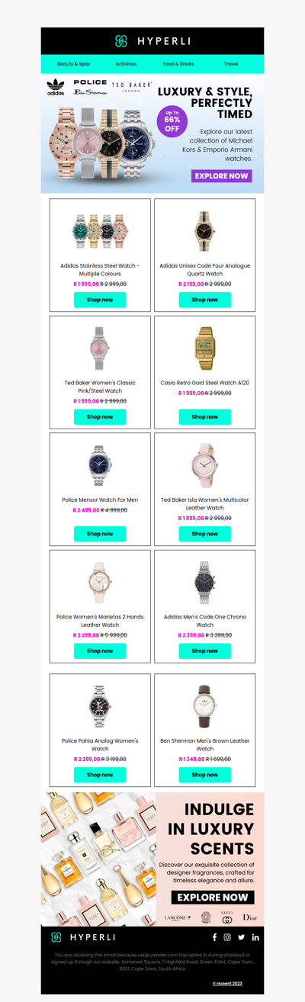
Task: Select the Travel menu item
Action: pos(231,64)
